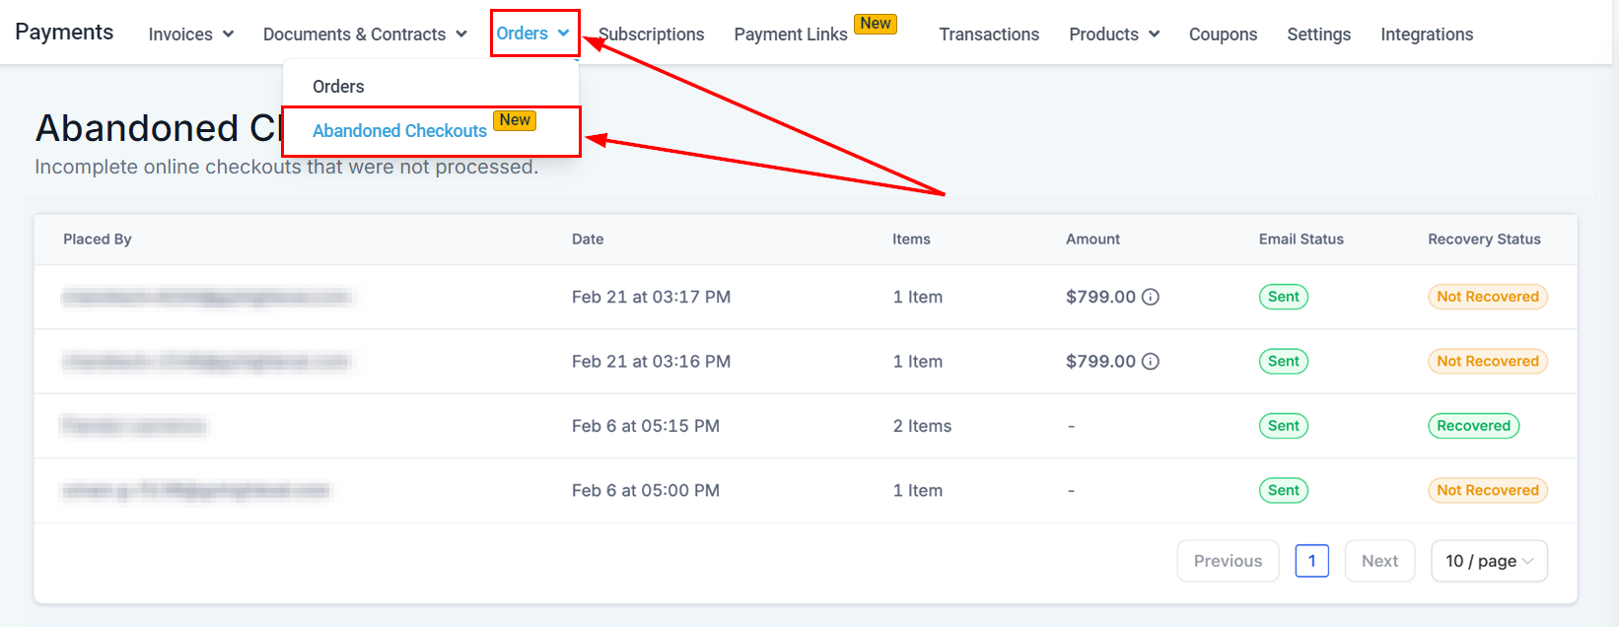1619x627 pixels.
Task: View the Integrations tab
Action: [x=1426, y=35]
